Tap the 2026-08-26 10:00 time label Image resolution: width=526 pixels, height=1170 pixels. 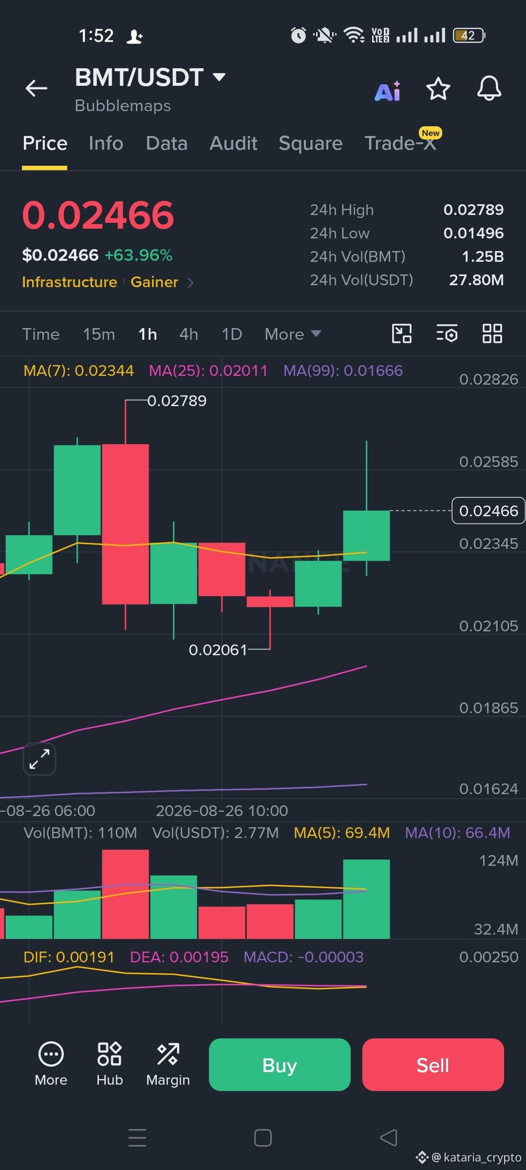[x=222, y=811]
